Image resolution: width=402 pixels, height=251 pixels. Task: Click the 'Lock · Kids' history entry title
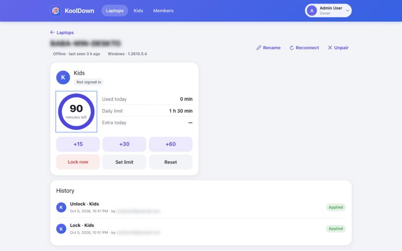[x=82, y=225]
